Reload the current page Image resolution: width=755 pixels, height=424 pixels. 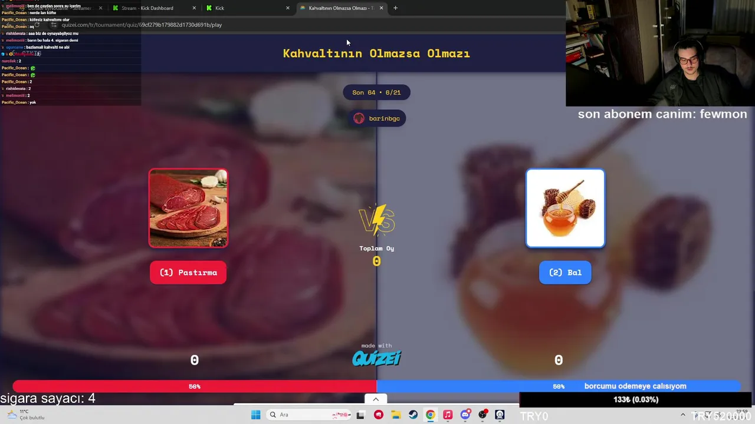coord(37,25)
